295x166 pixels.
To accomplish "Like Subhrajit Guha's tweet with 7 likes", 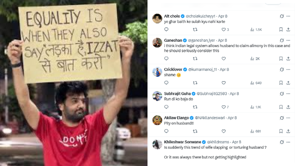I will 225,107.
